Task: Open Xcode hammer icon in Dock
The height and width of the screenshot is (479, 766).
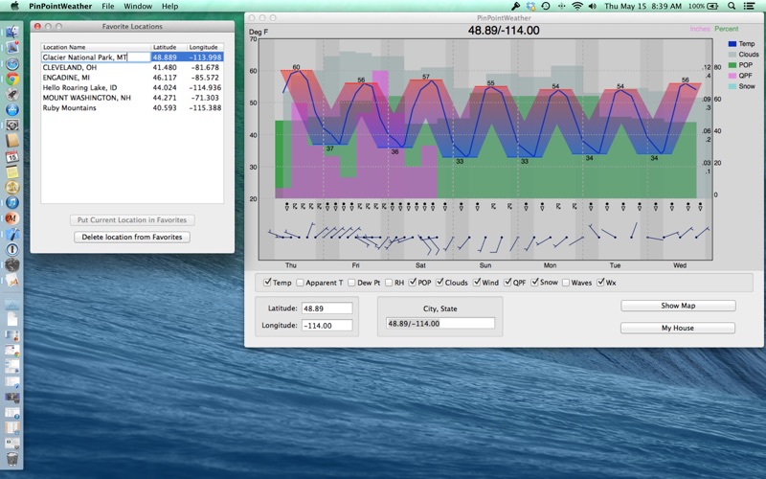Action: [x=12, y=234]
